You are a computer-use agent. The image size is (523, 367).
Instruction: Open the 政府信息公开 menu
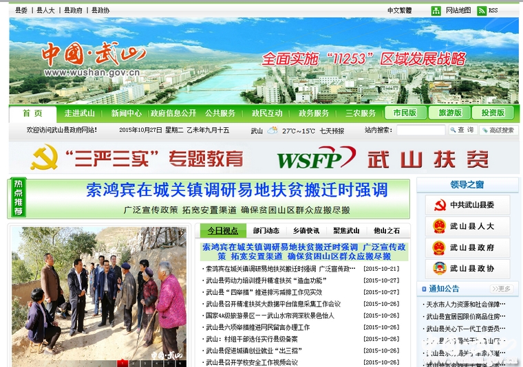(x=173, y=113)
